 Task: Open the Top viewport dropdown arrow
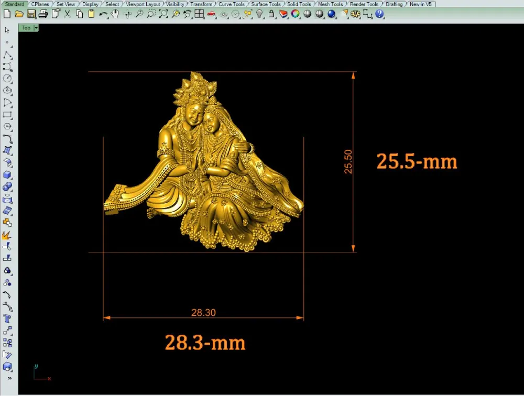[x=36, y=28]
